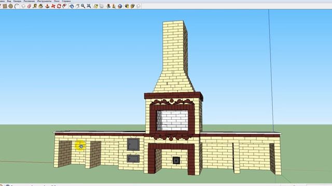
Task: Open the Get Models icon
Action: tap(127, 6)
